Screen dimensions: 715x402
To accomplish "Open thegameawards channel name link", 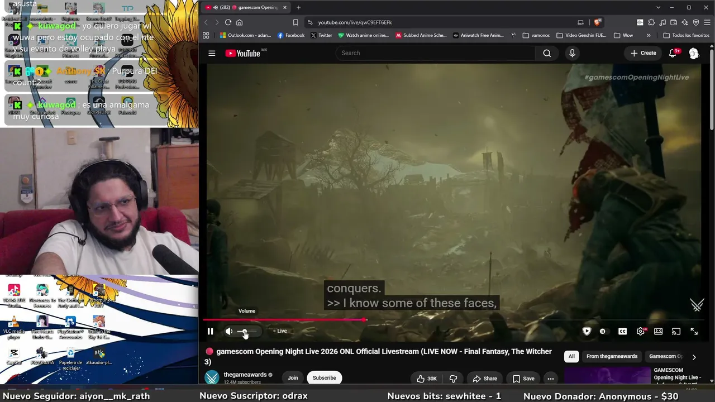I will point(245,375).
